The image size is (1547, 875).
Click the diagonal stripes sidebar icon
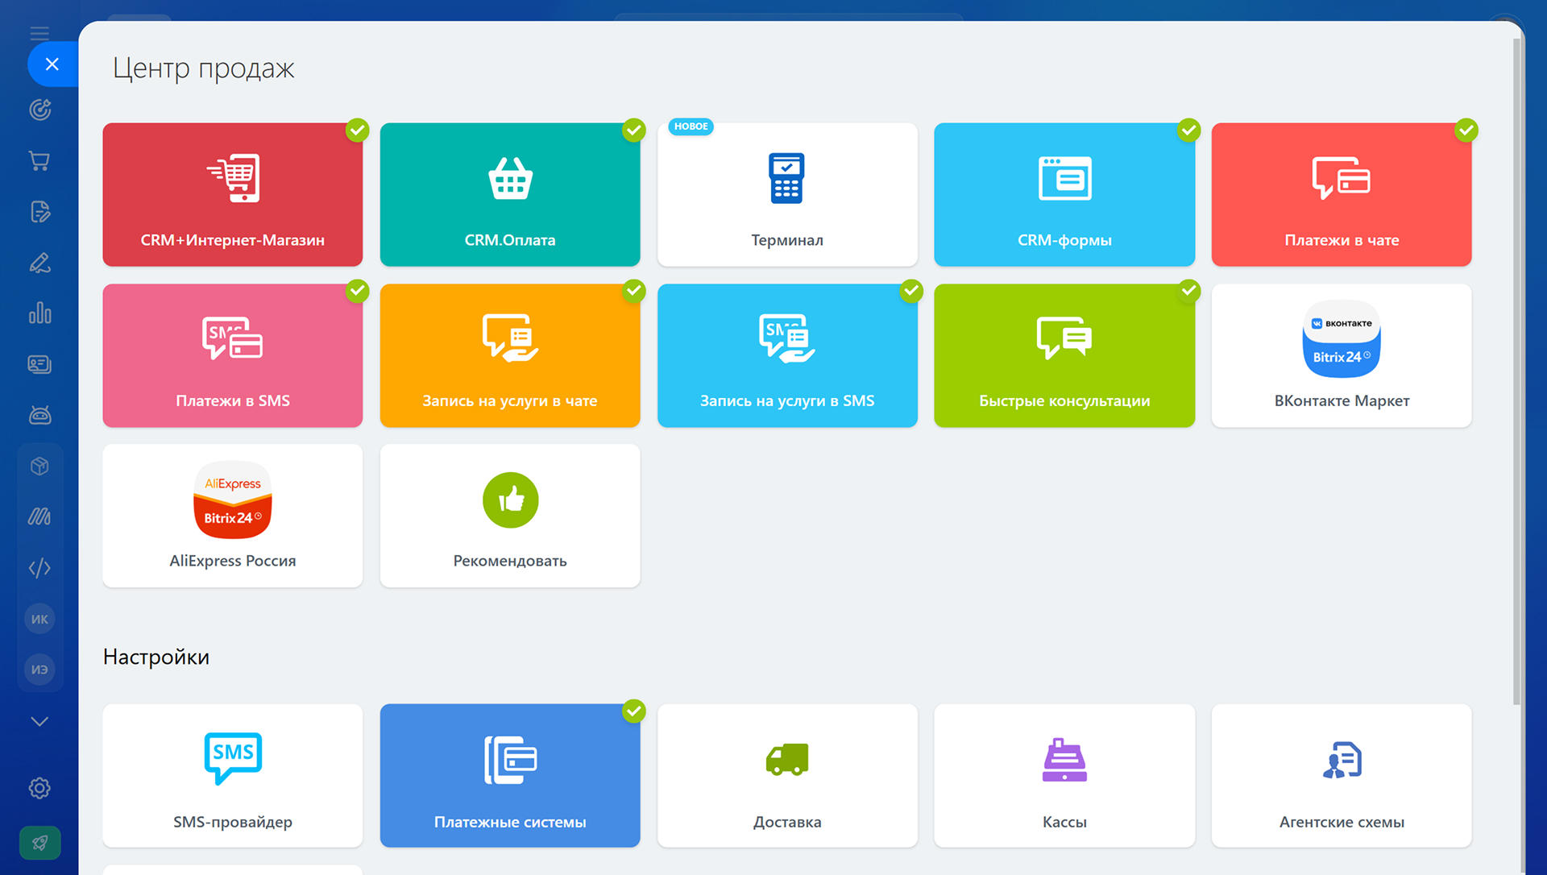[39, 516]
